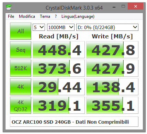Open the Modifica menu
Screen dimensions: 147x134
coord(27,16)
